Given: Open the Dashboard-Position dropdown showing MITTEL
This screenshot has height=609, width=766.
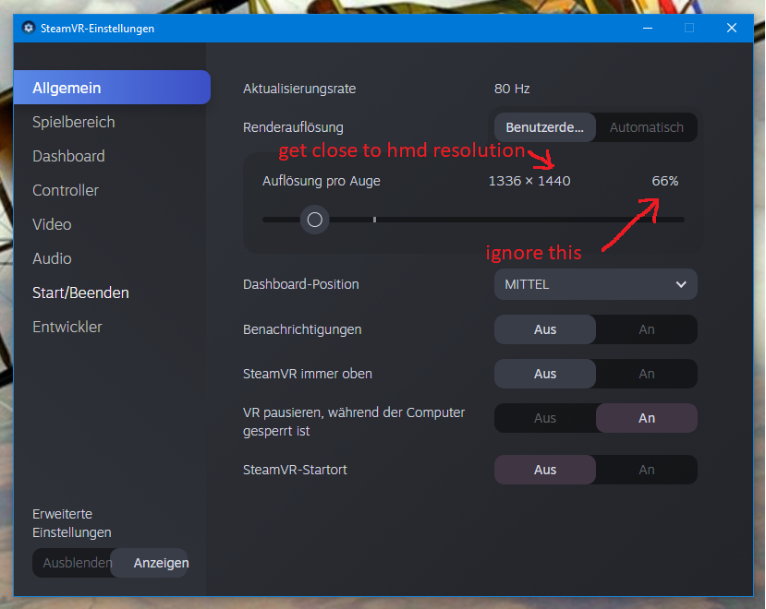Looking at the screenshot, I should click(595, 284).
